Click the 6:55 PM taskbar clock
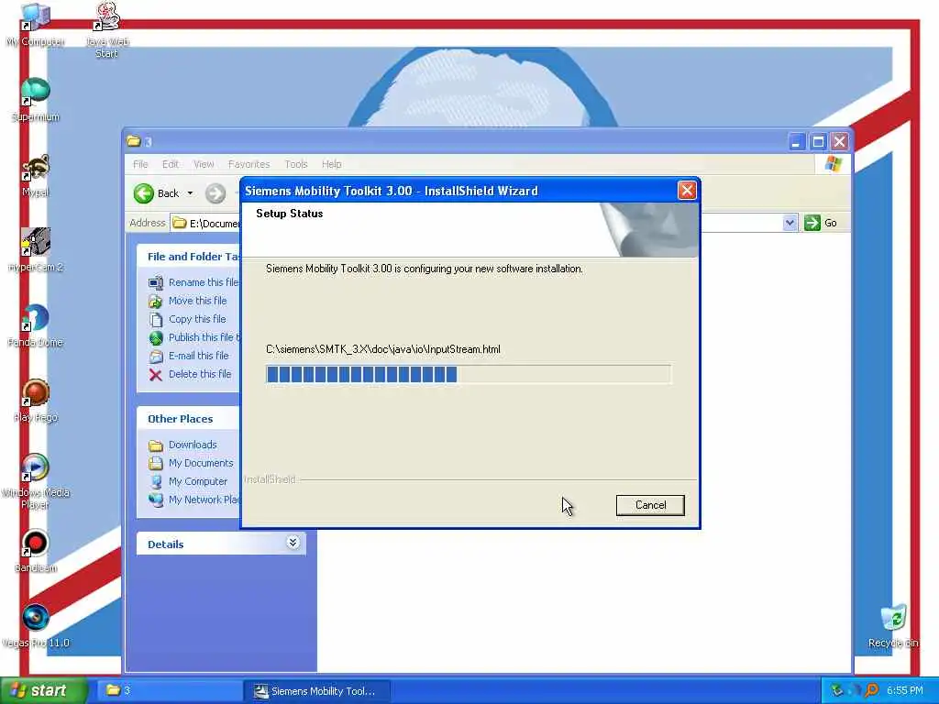The image size is (939, 704). click(x=904, y=691)
